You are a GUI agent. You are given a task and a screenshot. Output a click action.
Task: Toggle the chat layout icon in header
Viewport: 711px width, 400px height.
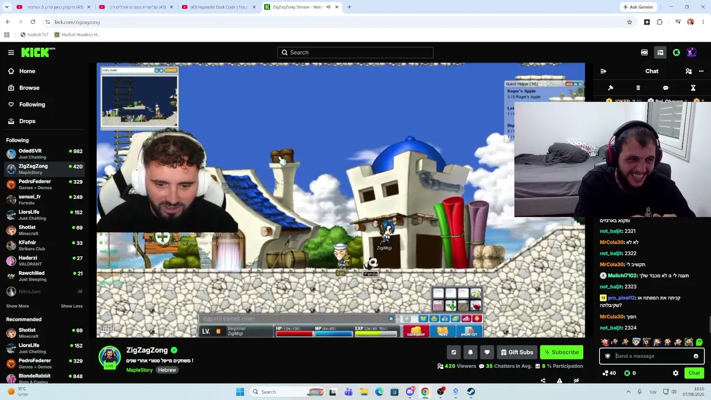click(x=660, y=53)
